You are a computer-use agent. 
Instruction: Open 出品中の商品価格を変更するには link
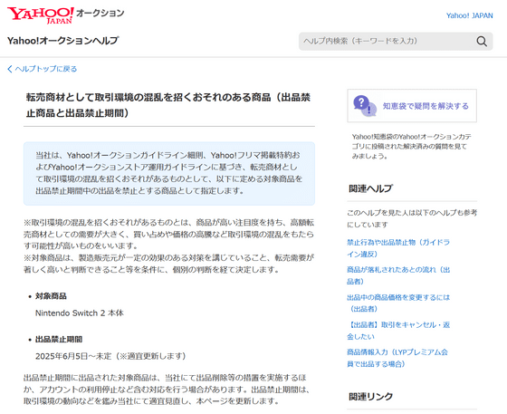(398, 303)
